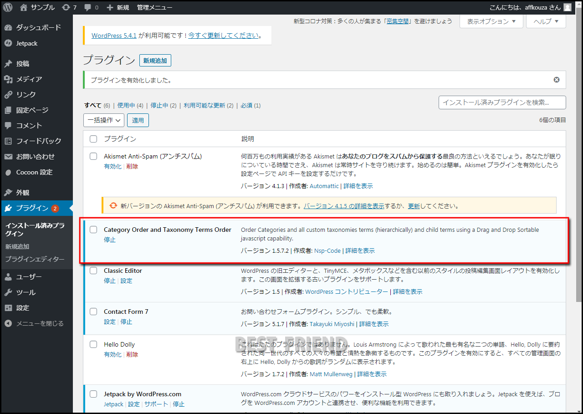Check the Classic Editor checkbox
Image resolution: width=583 pixels, height=414 pixels.
93,271
